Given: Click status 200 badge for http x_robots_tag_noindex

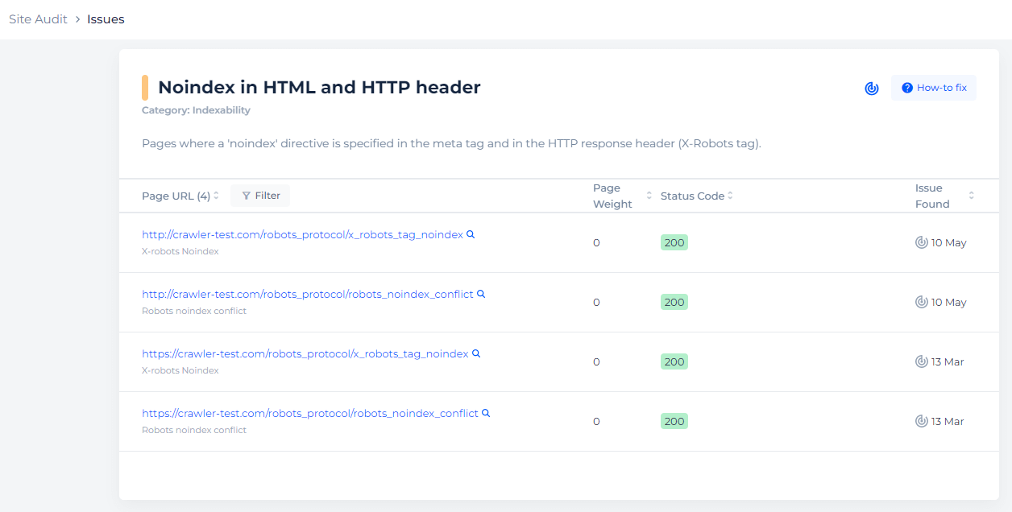Looking at the screenshot, I should (674, 242).
